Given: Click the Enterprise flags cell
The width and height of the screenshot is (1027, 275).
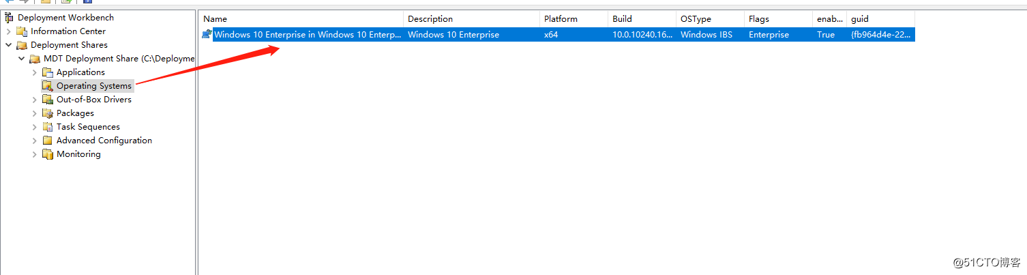Looking at the screenshot, I should (769, 35).
